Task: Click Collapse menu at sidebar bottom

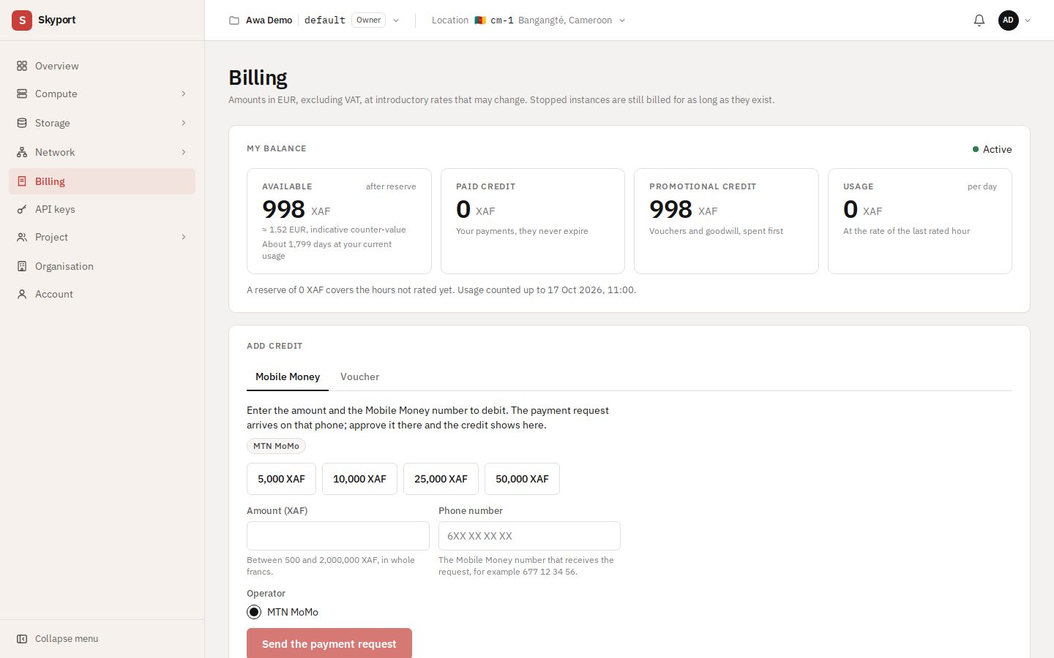Action: [x=102, y=639]
